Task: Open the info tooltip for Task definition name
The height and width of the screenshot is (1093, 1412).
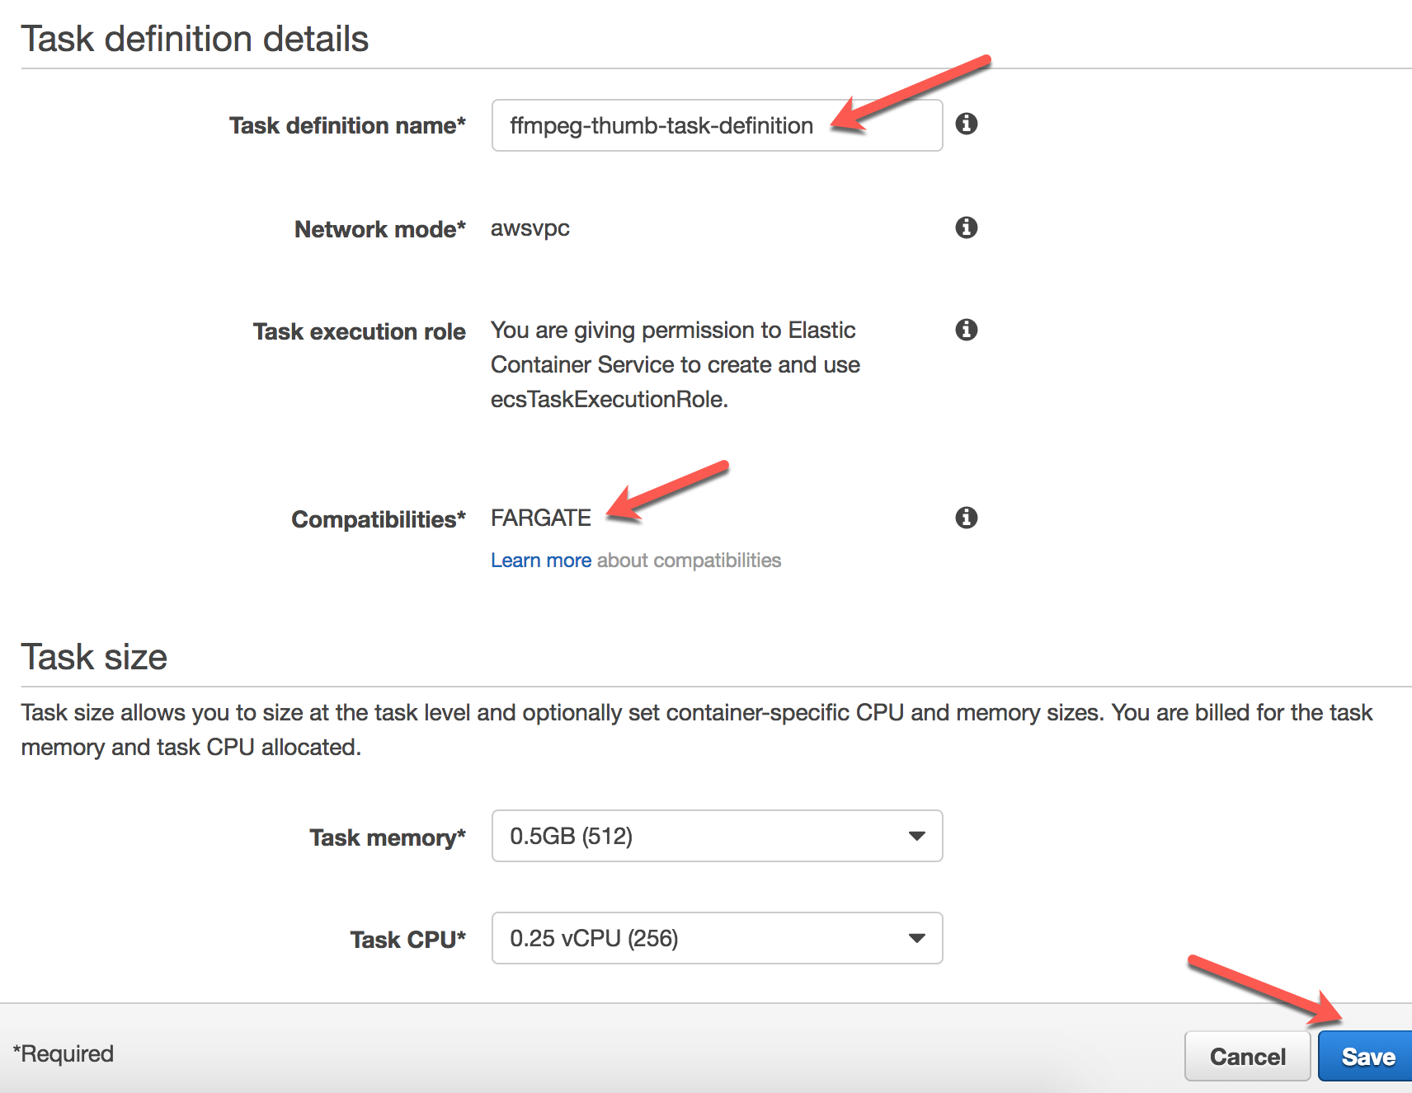Action: pos(967,124)
